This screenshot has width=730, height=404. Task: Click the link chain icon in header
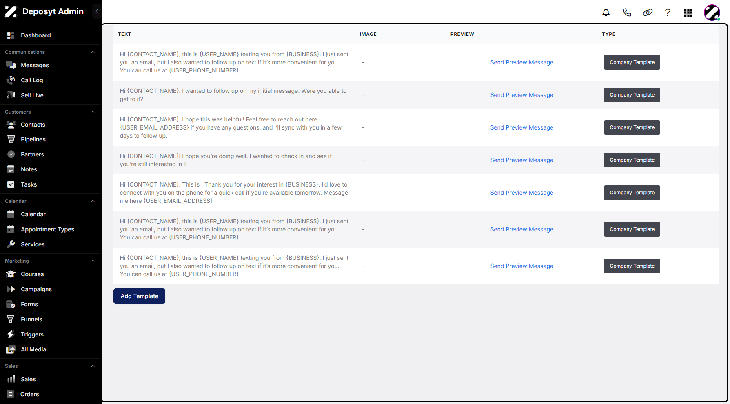pos(648,13)
